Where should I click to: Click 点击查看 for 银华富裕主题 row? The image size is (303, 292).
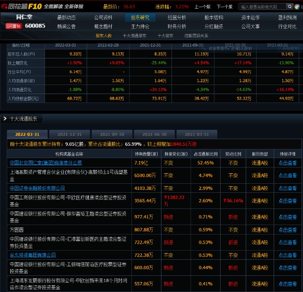point(287,217)
